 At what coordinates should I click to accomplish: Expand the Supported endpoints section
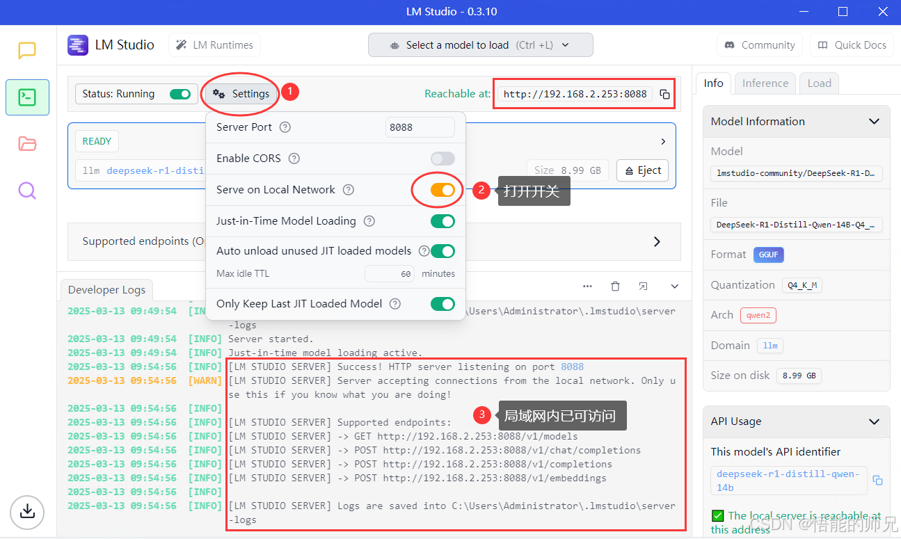[x=657, y=241]
